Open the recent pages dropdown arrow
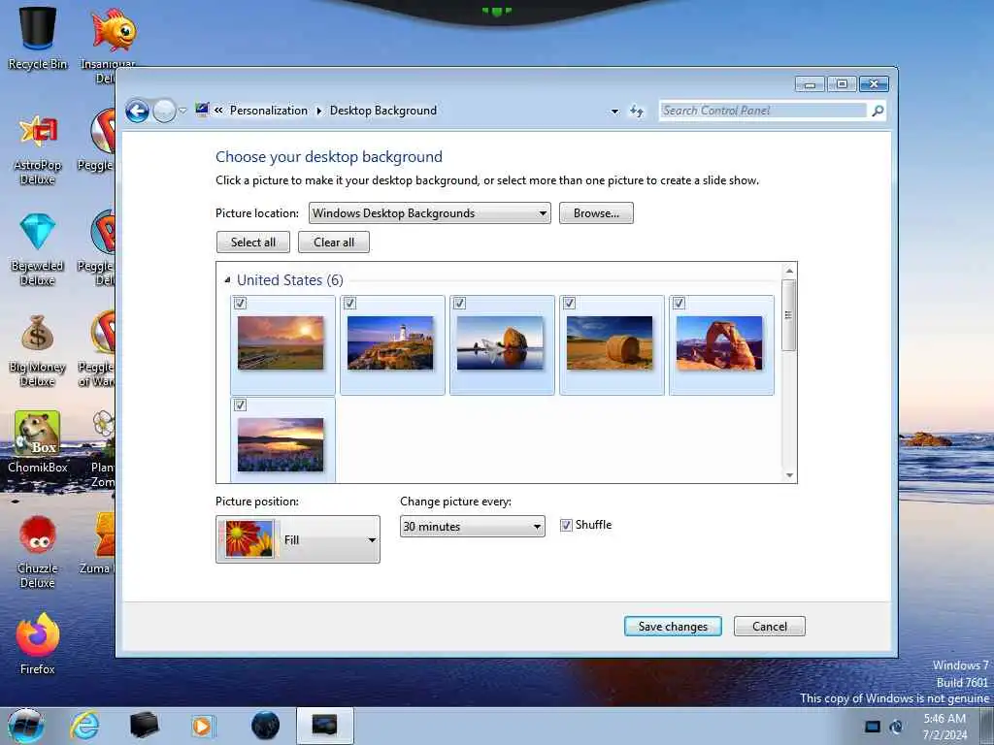The image size is (994, 745). coord(182,111)
